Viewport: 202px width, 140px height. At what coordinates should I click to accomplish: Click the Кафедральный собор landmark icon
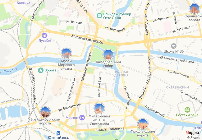(108, 55)
